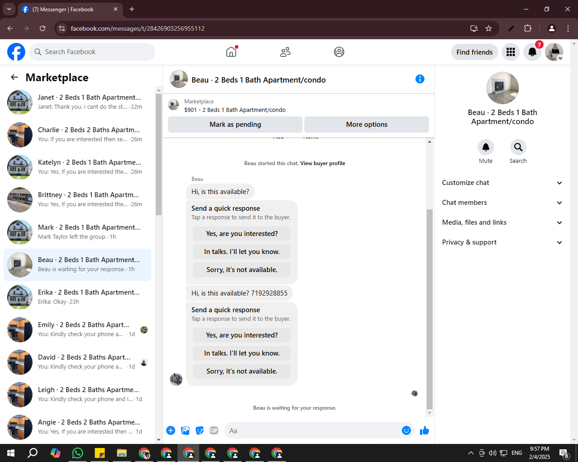Open the Friends icon in top nav

click(285, 52)
